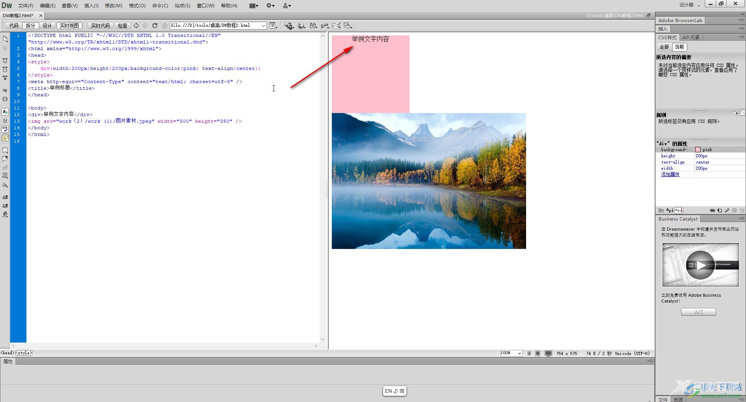Click the disable CSS property icon
The height and width of the screenshot is (402, 746).
734,210
